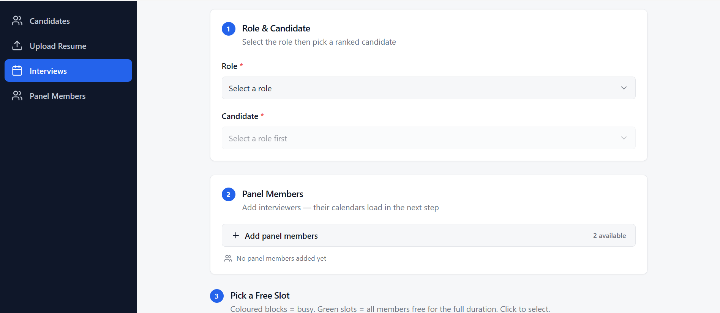Viewport: 720px width, 313px height.
Task: Navigate to Panel Members in sidebar
Action: point(58,96)
